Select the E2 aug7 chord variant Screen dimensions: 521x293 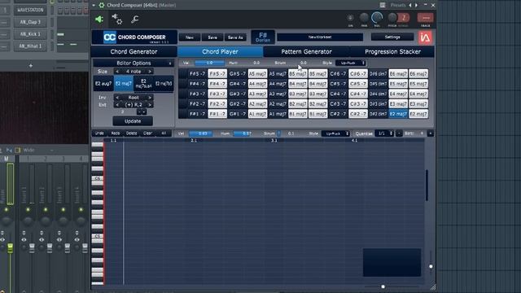click(x=103, y=83)
